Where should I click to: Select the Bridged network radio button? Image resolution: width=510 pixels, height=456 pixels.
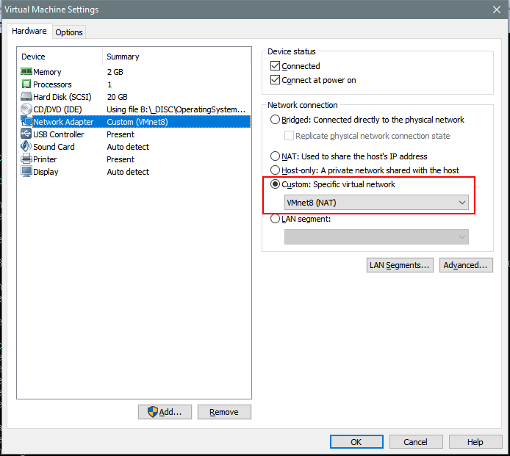tap(275, 120)
